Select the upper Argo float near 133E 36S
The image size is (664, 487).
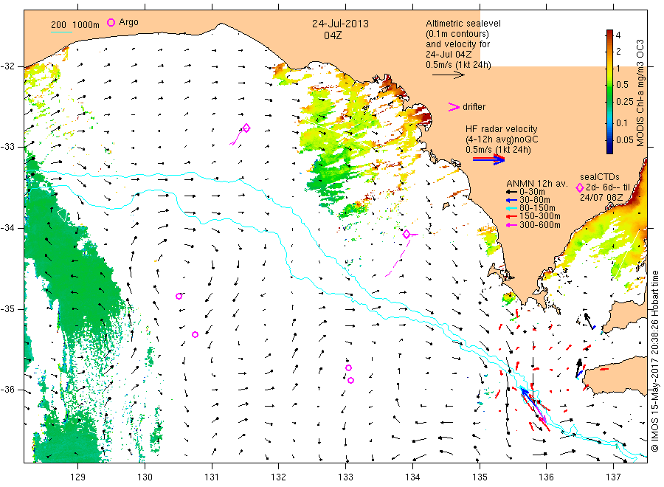pyautogui.click(x=348, y=367)
